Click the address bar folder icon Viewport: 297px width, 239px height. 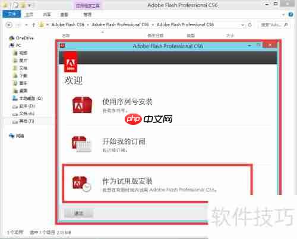[x=42, y=25]
